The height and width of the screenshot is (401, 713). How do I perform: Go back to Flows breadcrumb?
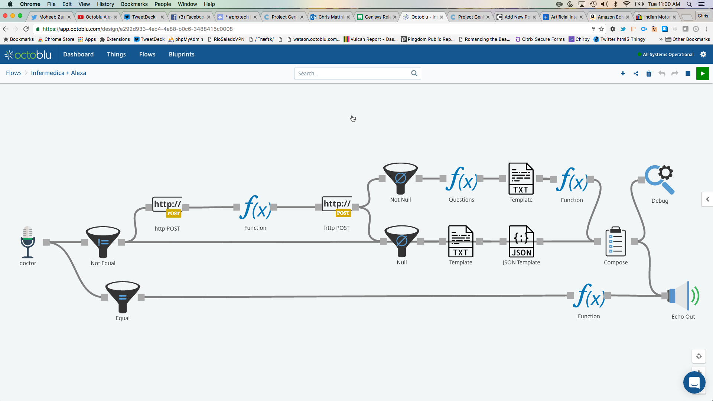coord(14,73)
